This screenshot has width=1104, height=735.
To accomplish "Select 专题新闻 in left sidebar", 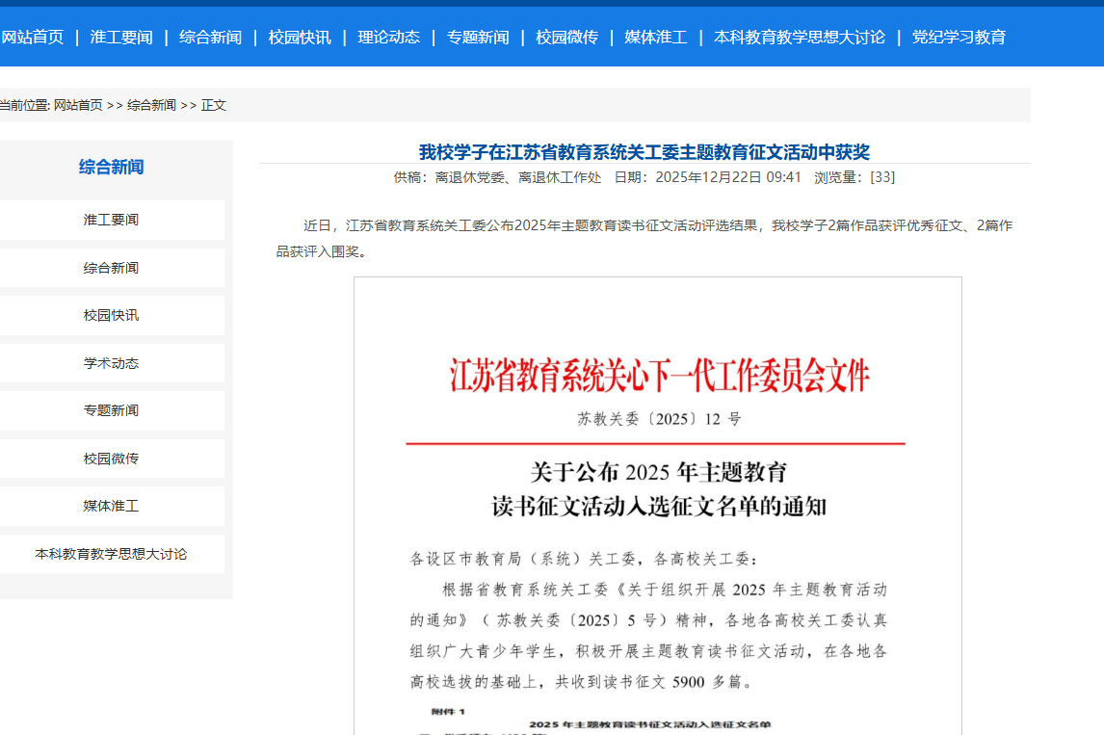I will coord(111,410).
